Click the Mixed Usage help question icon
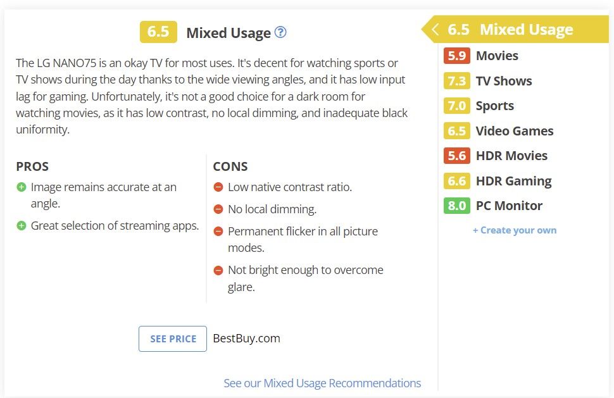The image size is (614, 398). tap(280, 32)
